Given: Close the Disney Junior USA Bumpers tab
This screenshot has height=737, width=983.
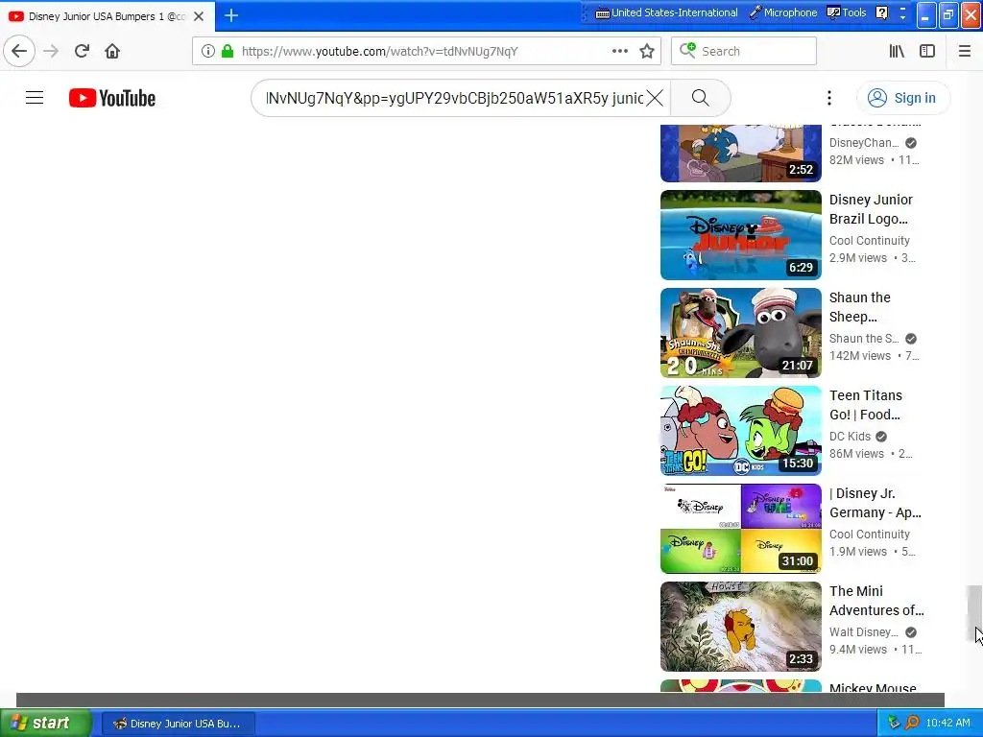Looking at the screenshot, I should [199, 16].
